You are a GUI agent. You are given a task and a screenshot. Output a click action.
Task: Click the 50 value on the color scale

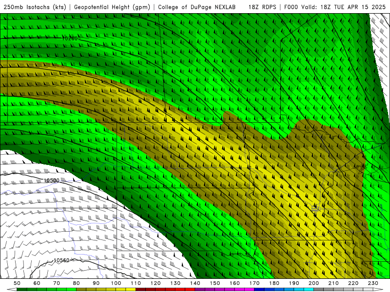[x=17, y=283]
